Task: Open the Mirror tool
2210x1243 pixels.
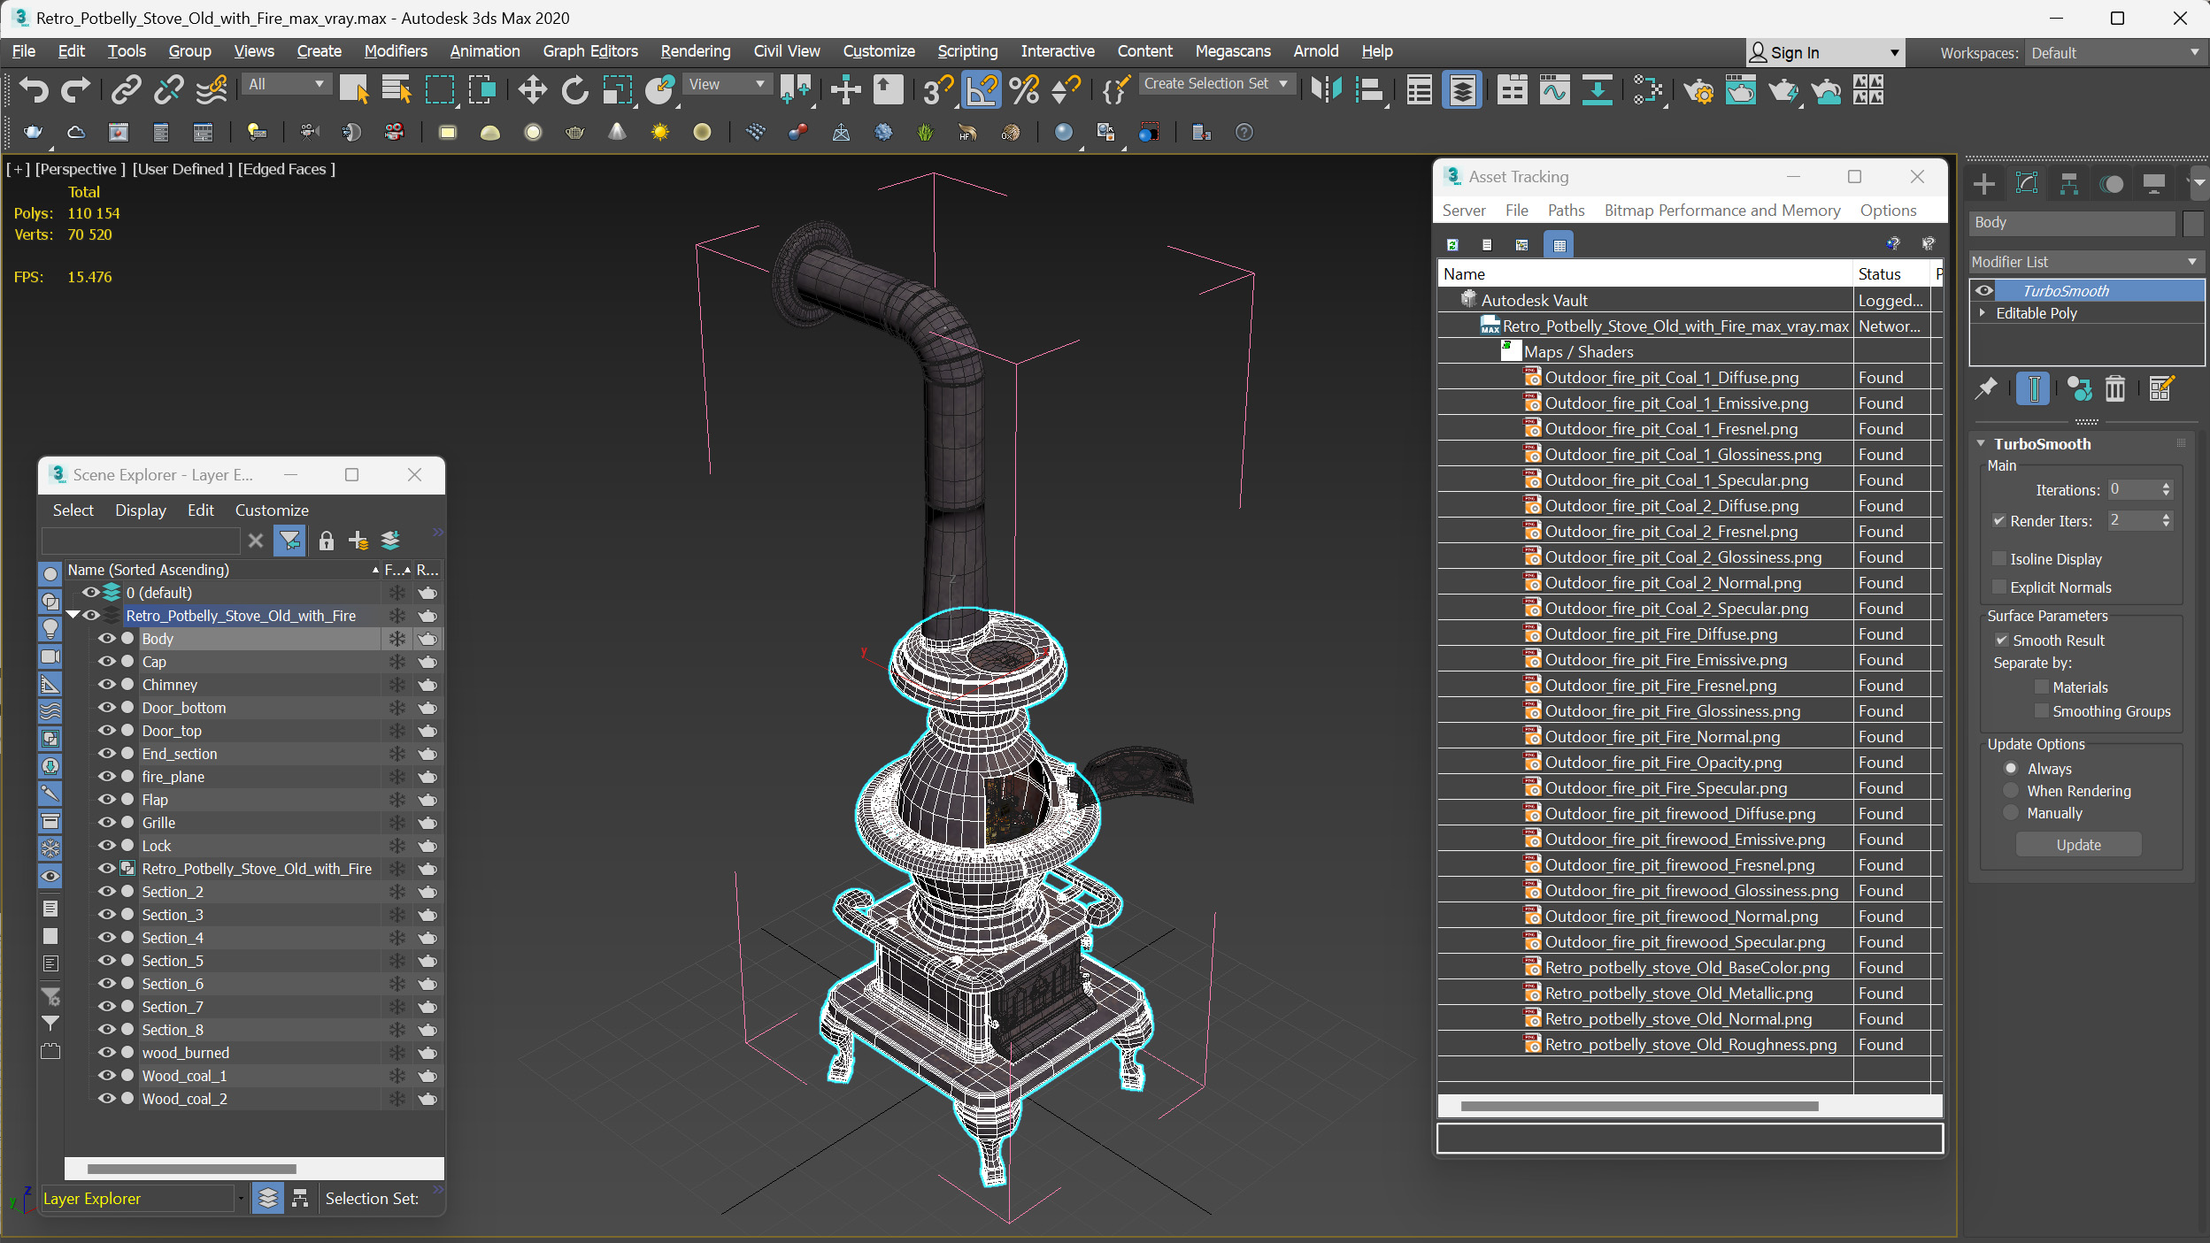Action: click(x=1326, y=89)
